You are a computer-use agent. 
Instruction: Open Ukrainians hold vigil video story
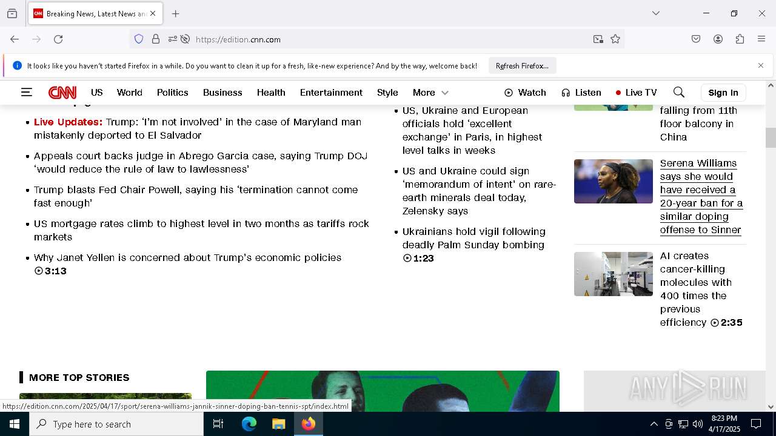point(474,245)
